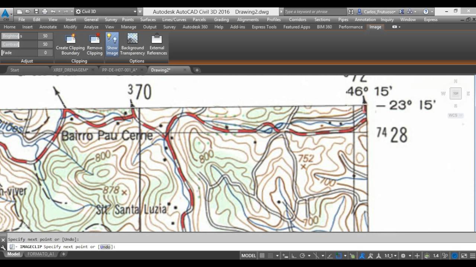Open the AutoCAD application menu logo
Screen dimensions: 476x267
click(x=6, y=15)
